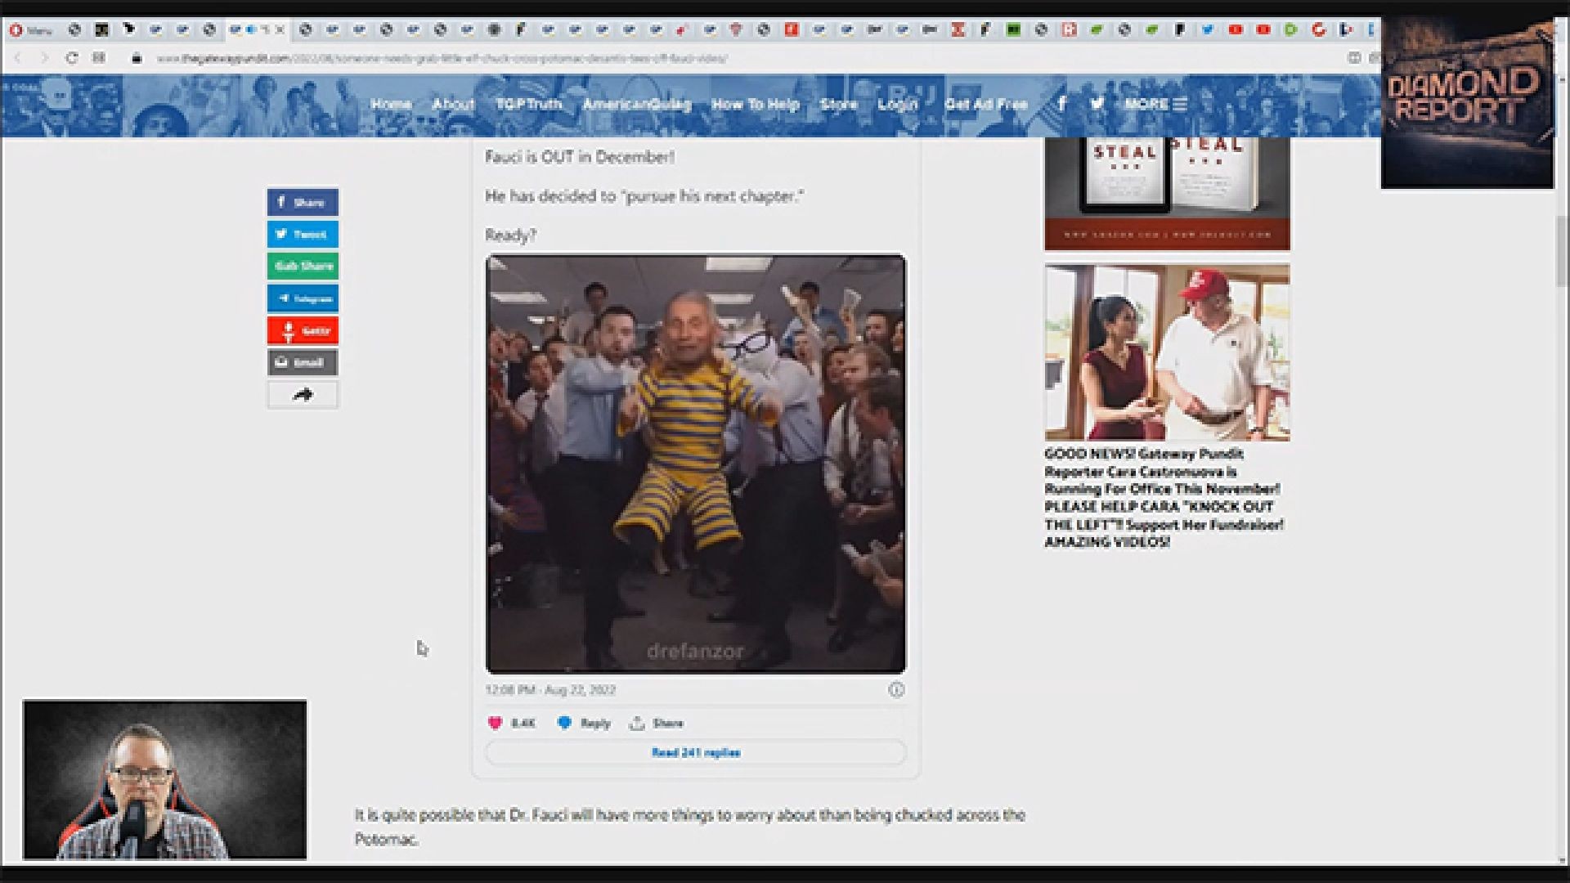
Task: Open About in site navigation
Action: point(453,104)
